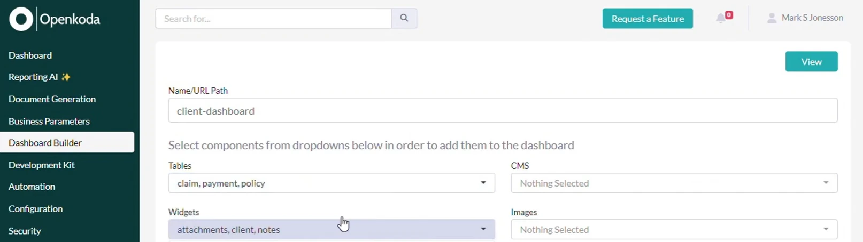Go to Document Generation menu item

[52, 99]
